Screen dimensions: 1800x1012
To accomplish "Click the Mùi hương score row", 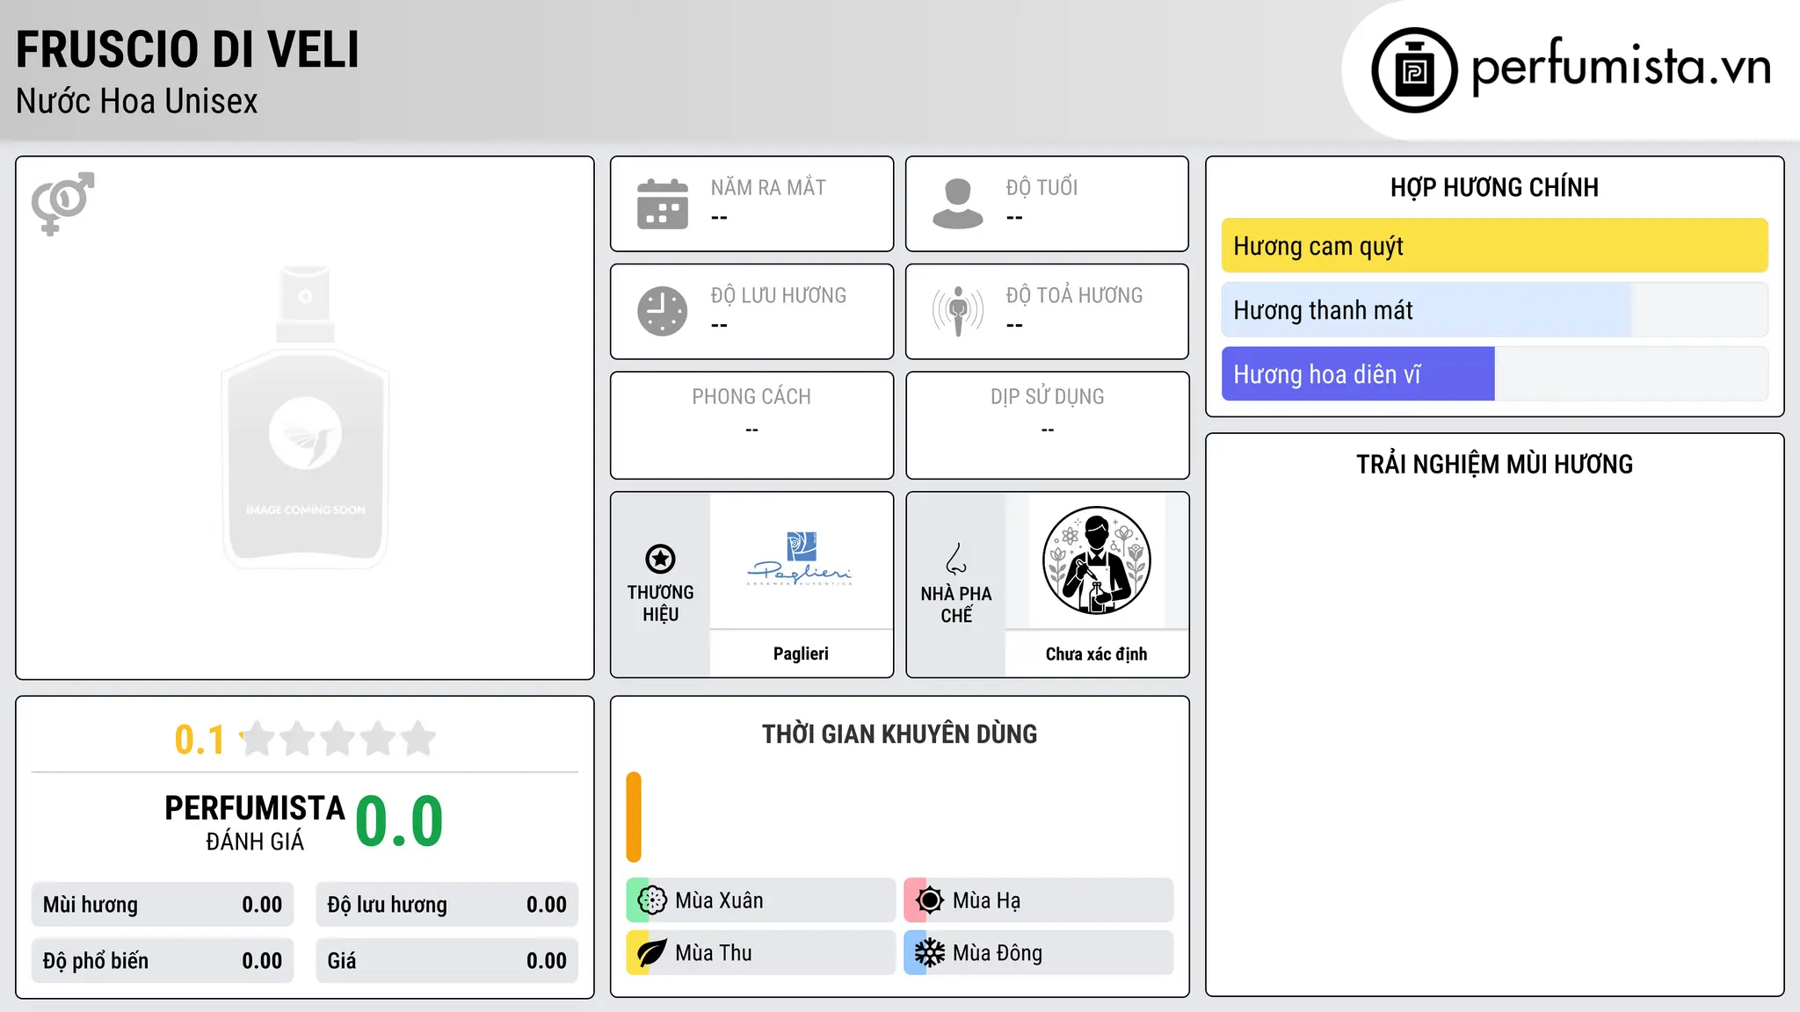I will point(163,905).
